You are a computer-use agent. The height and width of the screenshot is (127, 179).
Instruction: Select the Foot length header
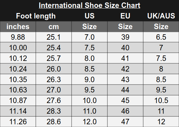(36, 16)
